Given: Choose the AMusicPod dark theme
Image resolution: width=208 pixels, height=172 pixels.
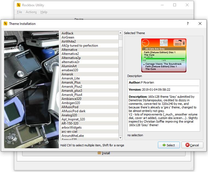Looking at the screenshot, I should 73,111.
